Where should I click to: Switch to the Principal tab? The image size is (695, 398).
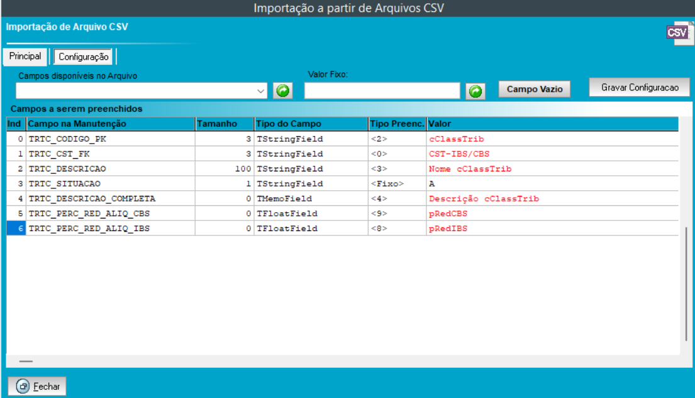pos(25,56)
